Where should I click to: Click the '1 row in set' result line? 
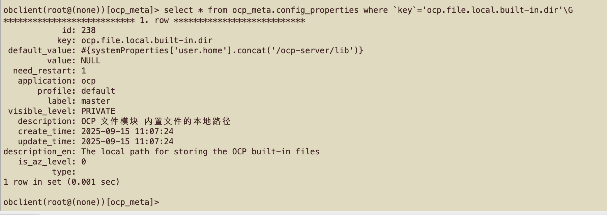click(x=62, y=182)
